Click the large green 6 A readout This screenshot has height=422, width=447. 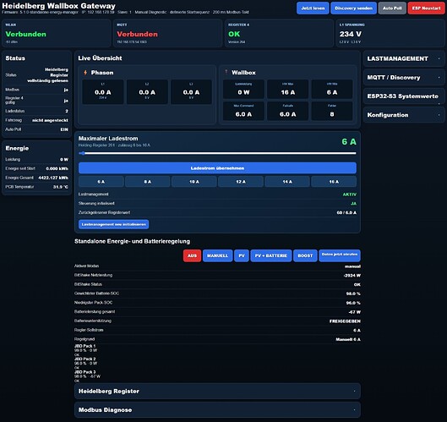349,141
